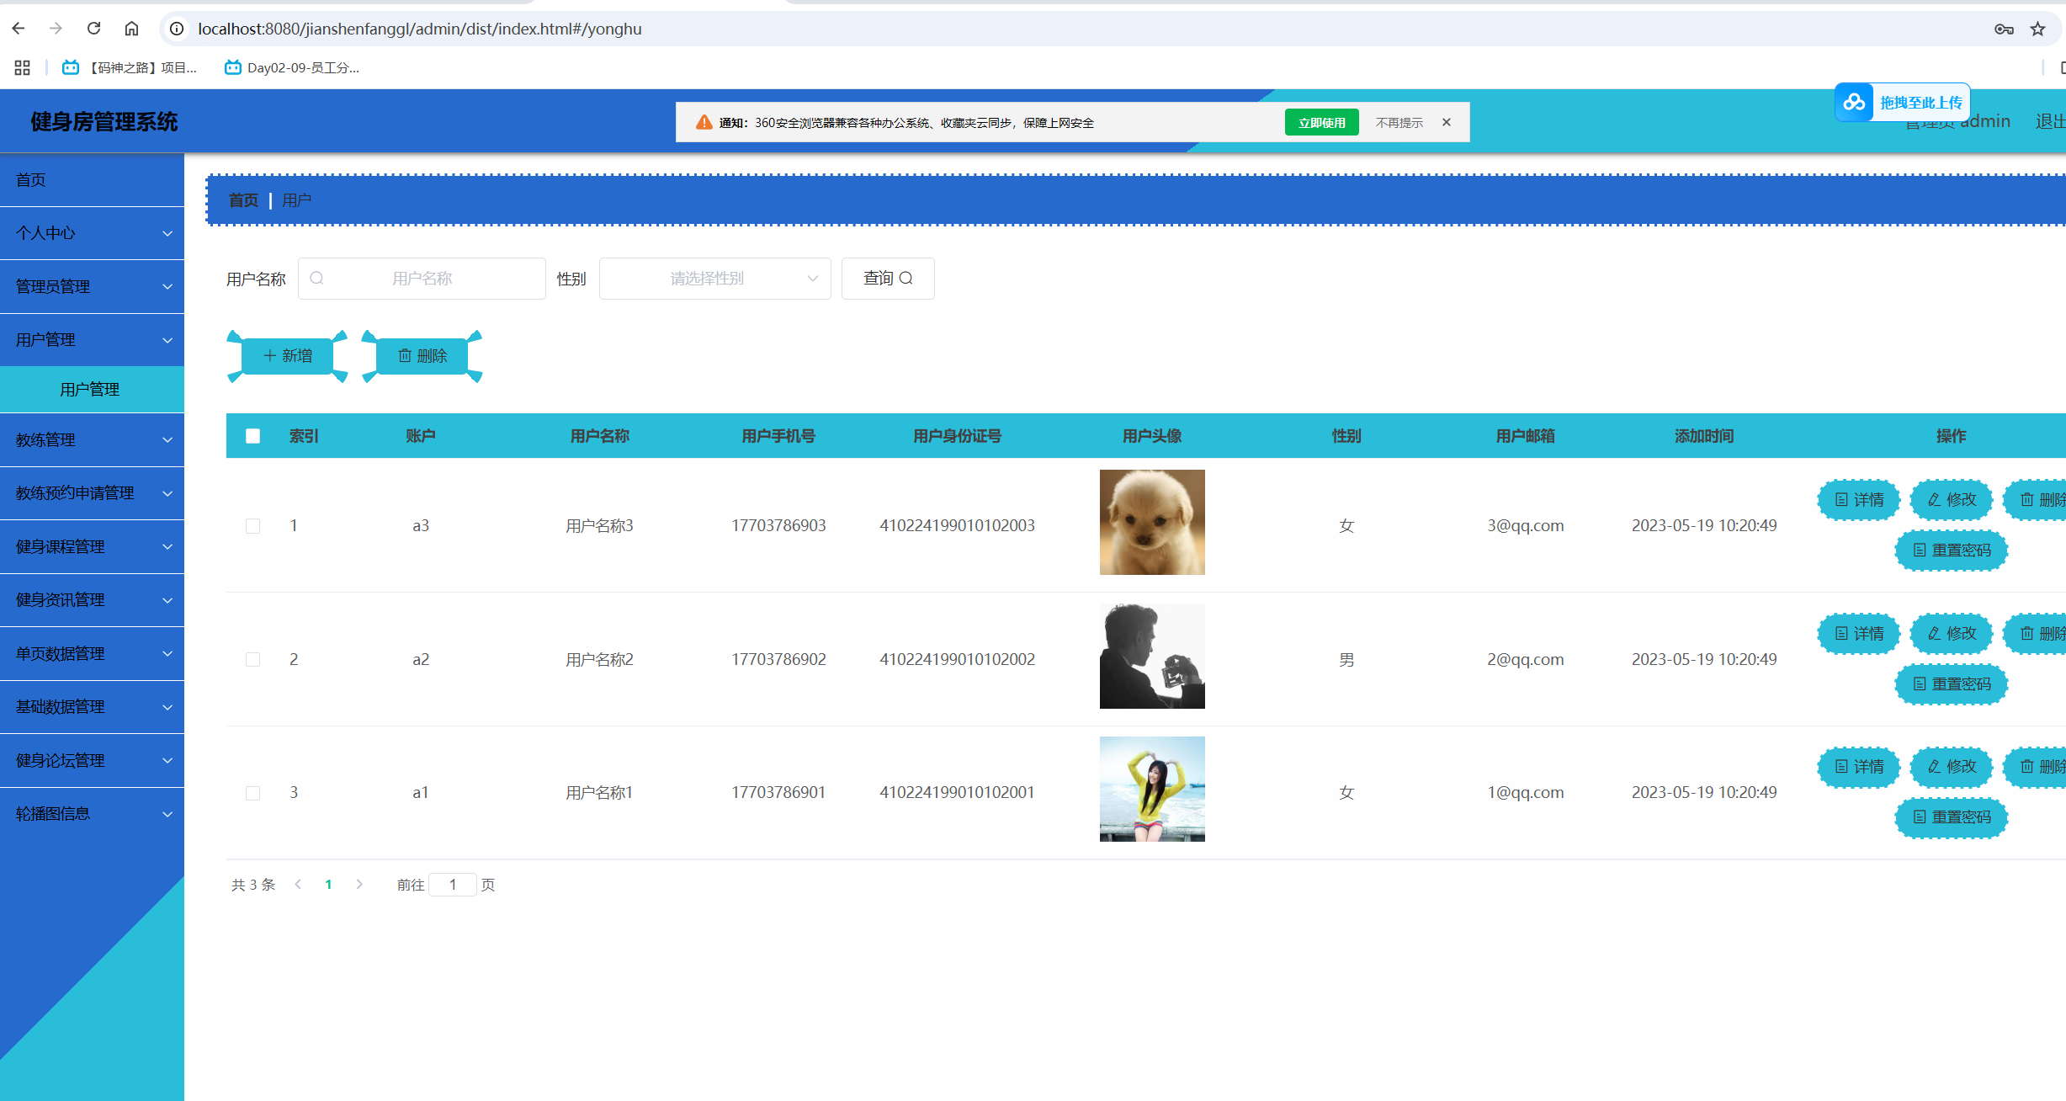The height and width of the screenshot is (1101, 2066).
Task: Click the browser address bar URL
Action: click(x=420, y=29)
